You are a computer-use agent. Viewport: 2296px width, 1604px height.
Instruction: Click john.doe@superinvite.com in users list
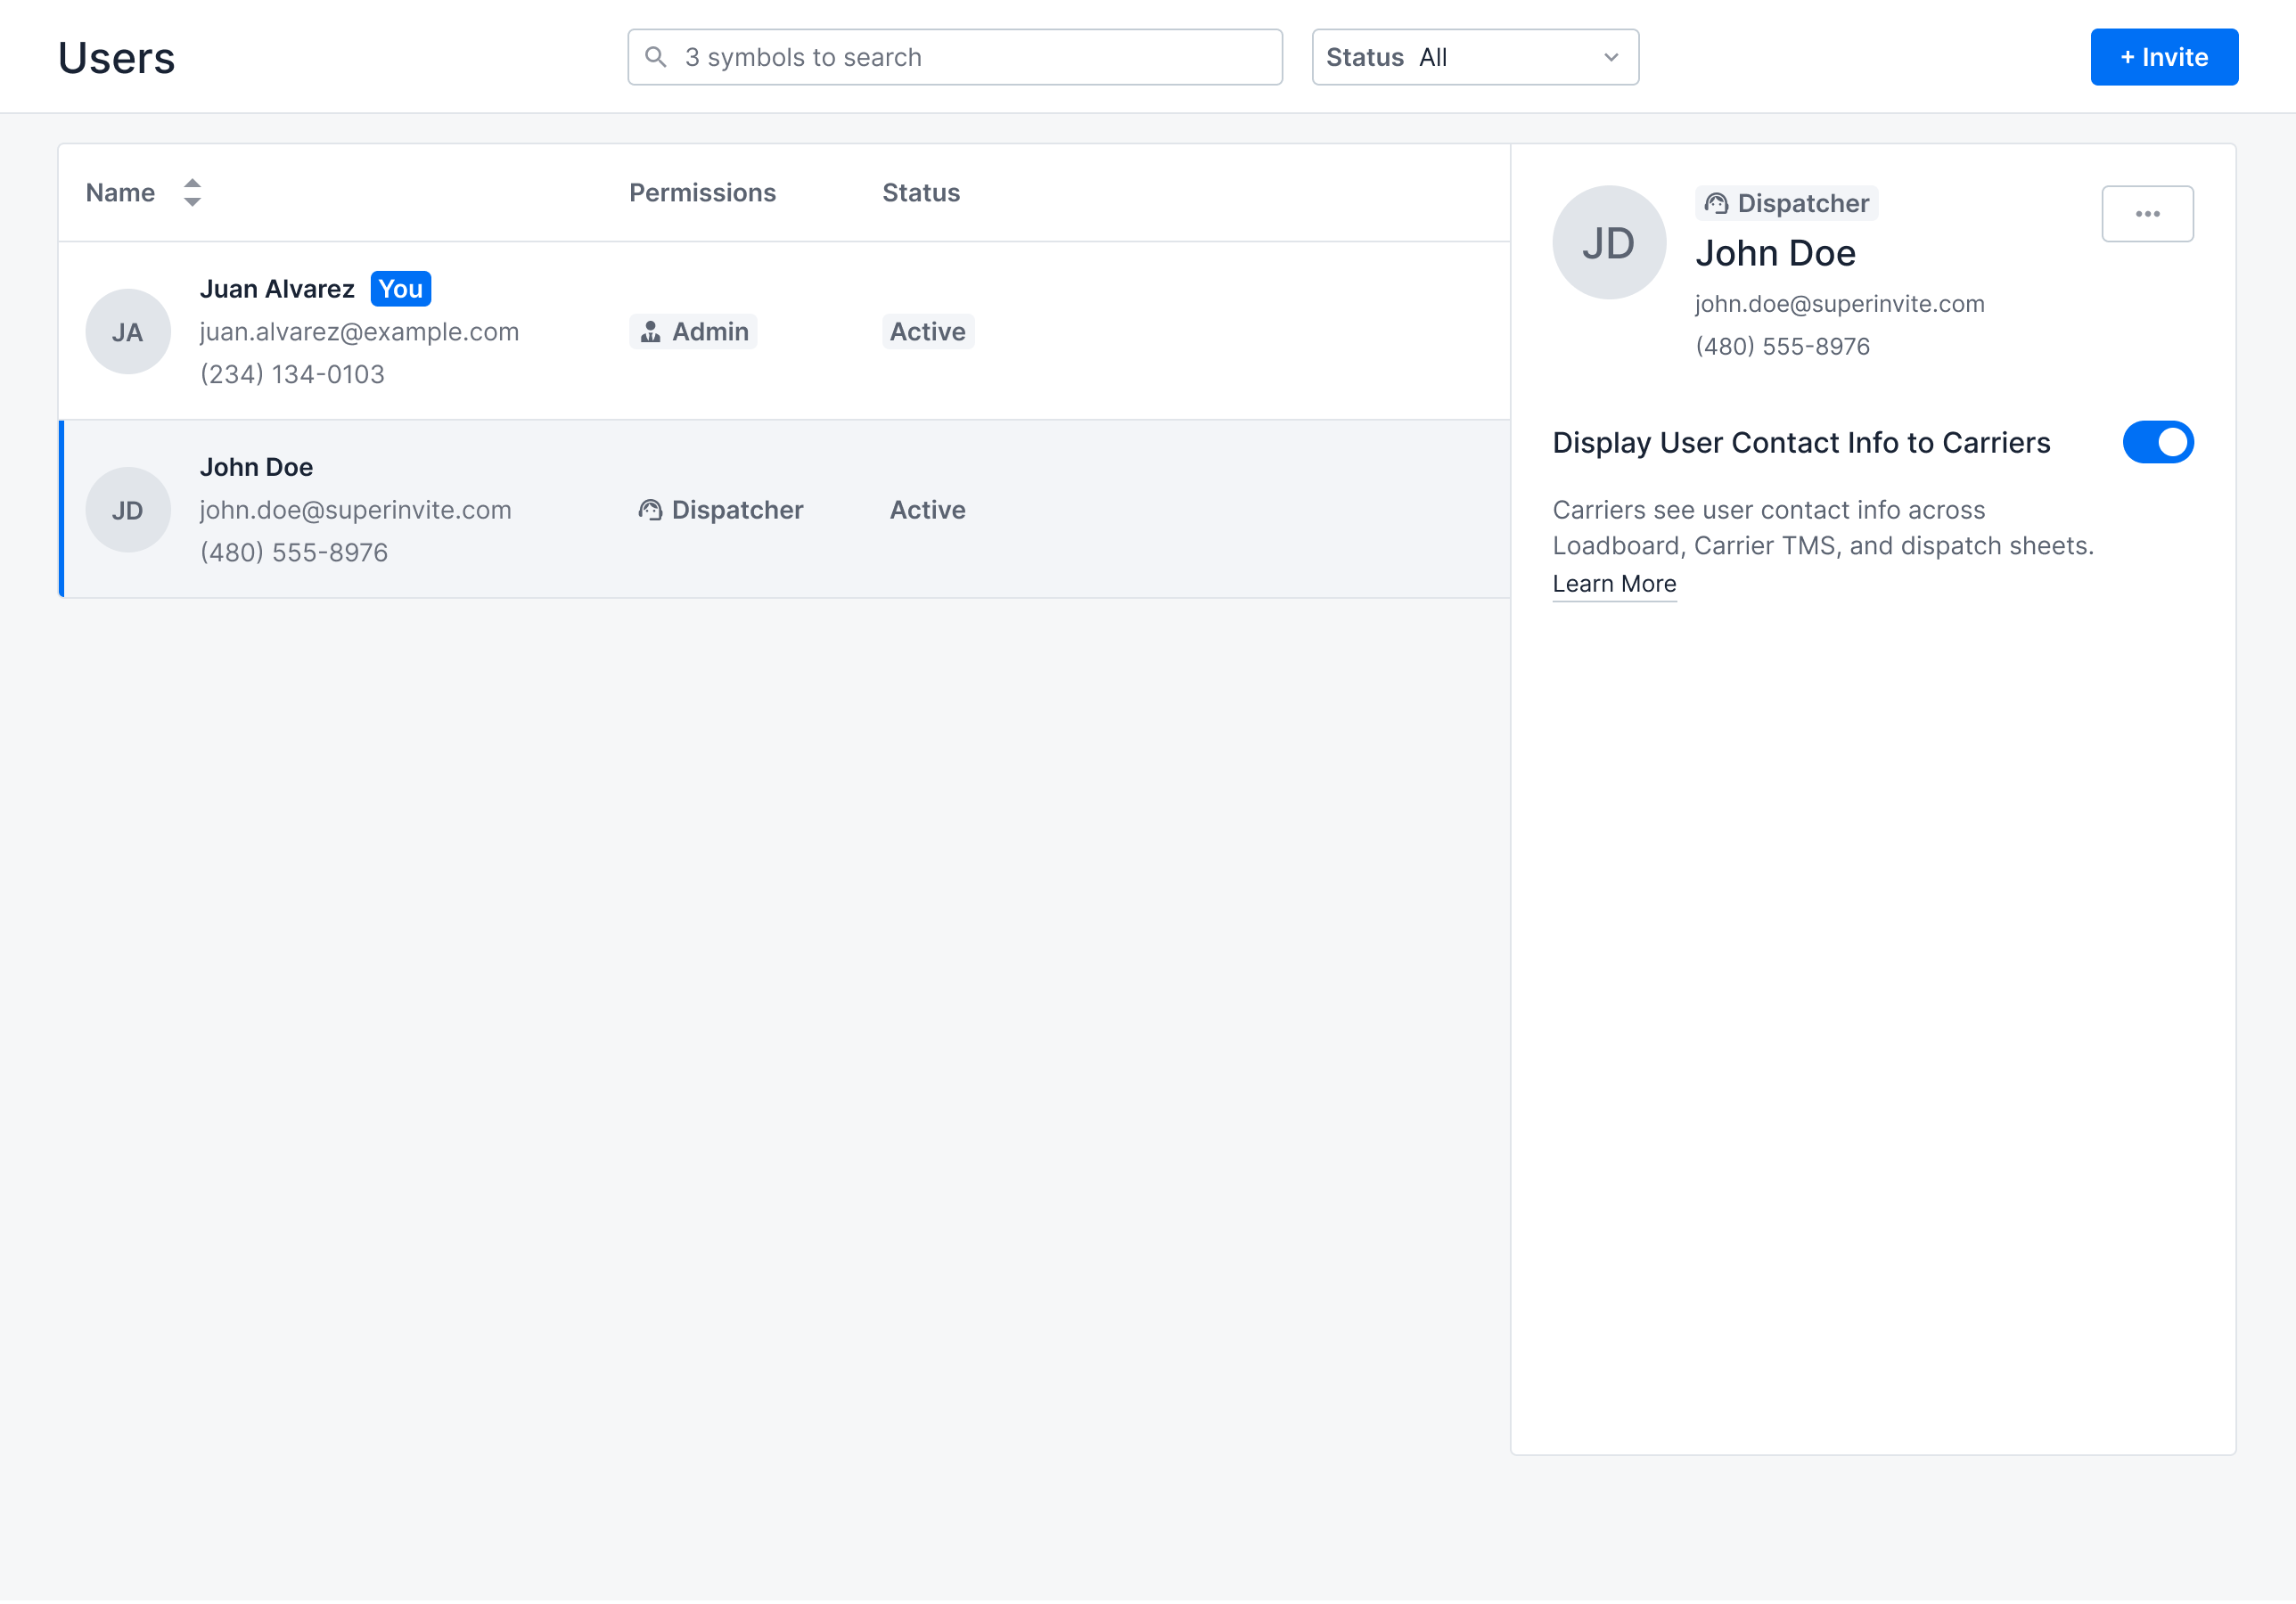tap(355, 510)
